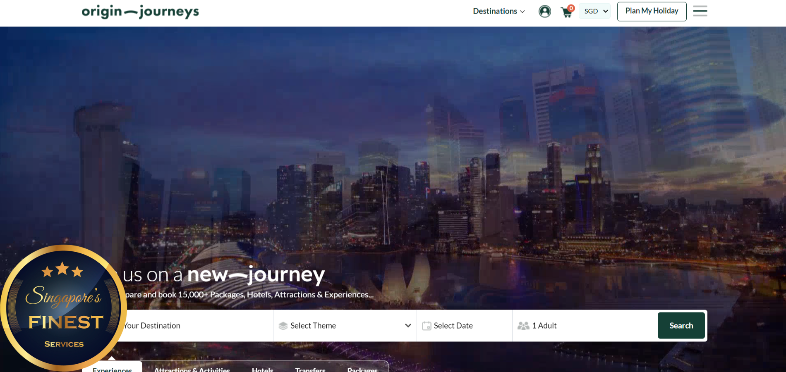The image size is (786, 372).
Task: Click the people icon beside 1 Adult
Action: pyautogui.click(x=523, y=326)
